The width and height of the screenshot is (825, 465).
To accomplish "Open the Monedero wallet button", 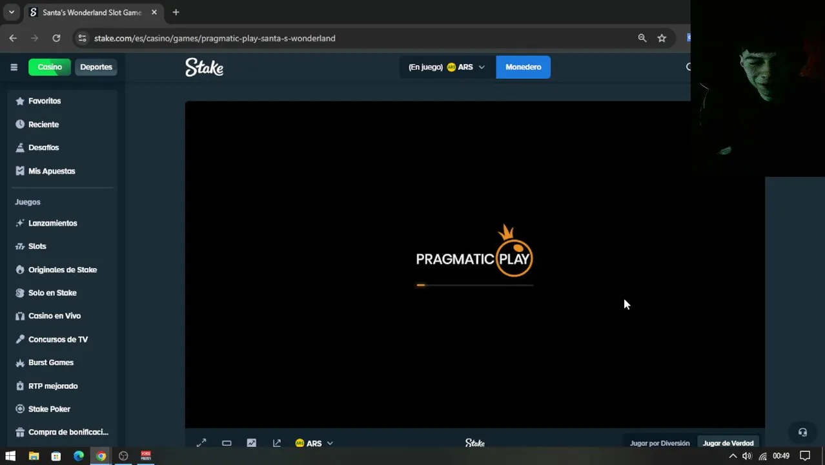I will (524, 67).
